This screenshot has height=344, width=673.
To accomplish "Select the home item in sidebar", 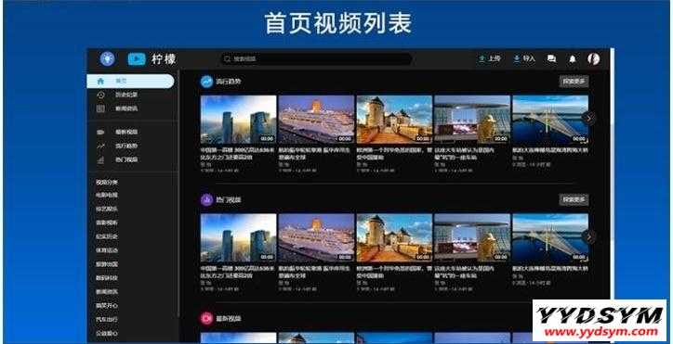I will click(x=130, y=81).
